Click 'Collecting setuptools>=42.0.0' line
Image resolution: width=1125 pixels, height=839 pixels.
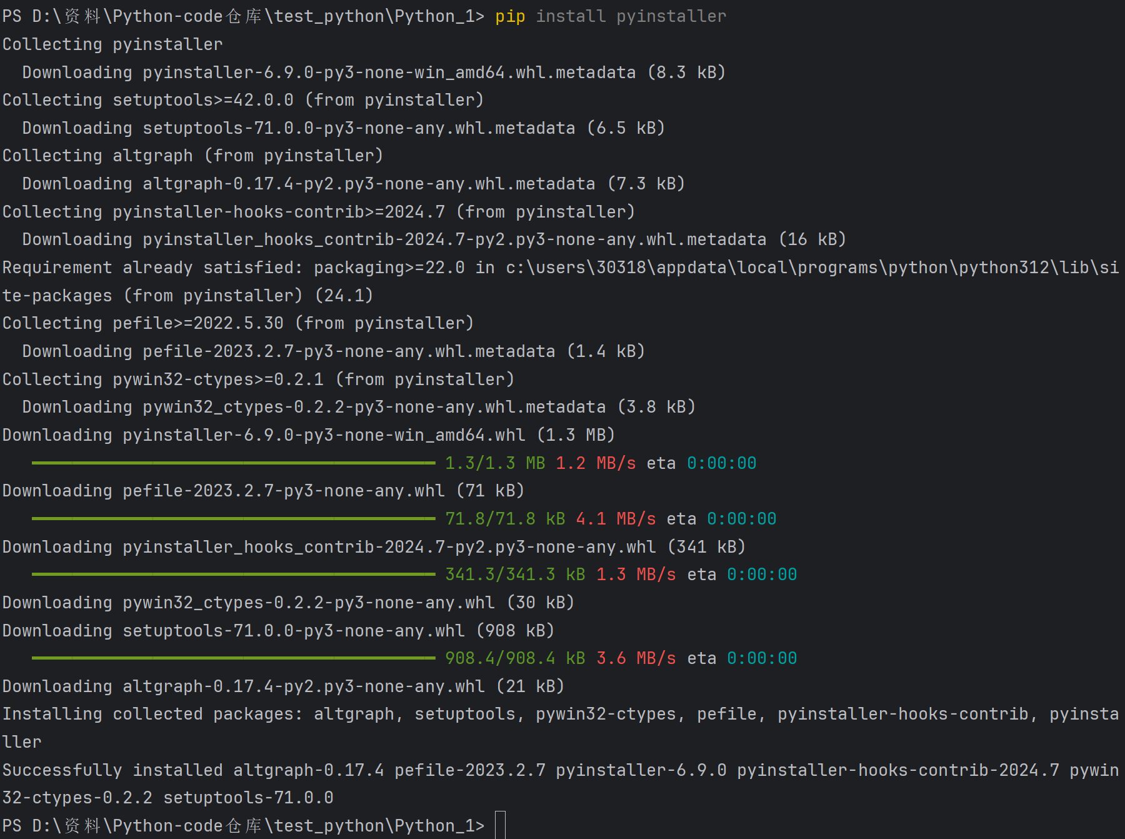click(243, 100)
